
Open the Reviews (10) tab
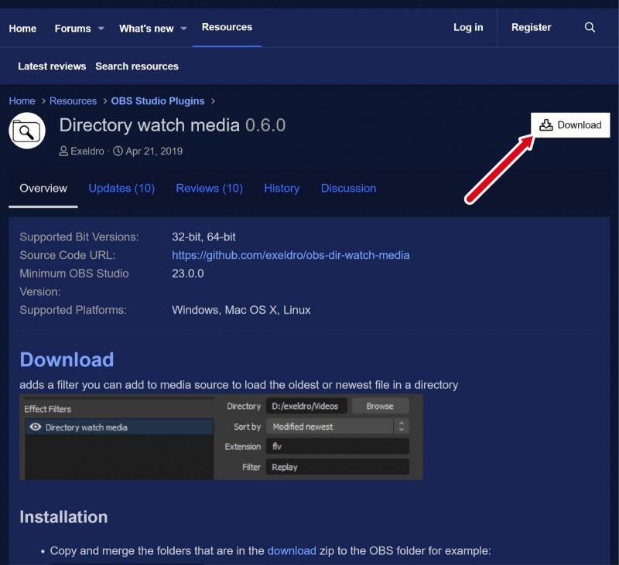209,188
